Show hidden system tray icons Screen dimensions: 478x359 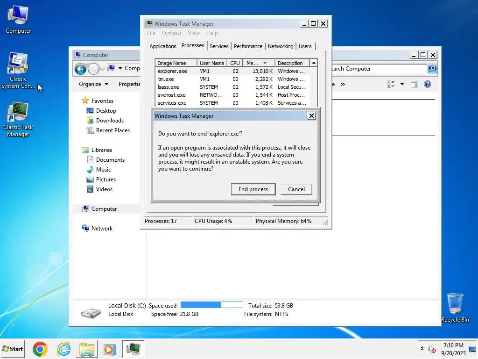(422, 348)
